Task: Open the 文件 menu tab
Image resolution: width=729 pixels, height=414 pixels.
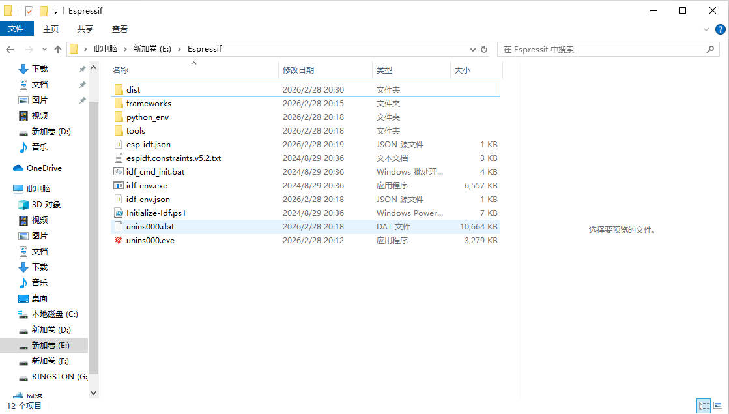Action: (16, 29)
